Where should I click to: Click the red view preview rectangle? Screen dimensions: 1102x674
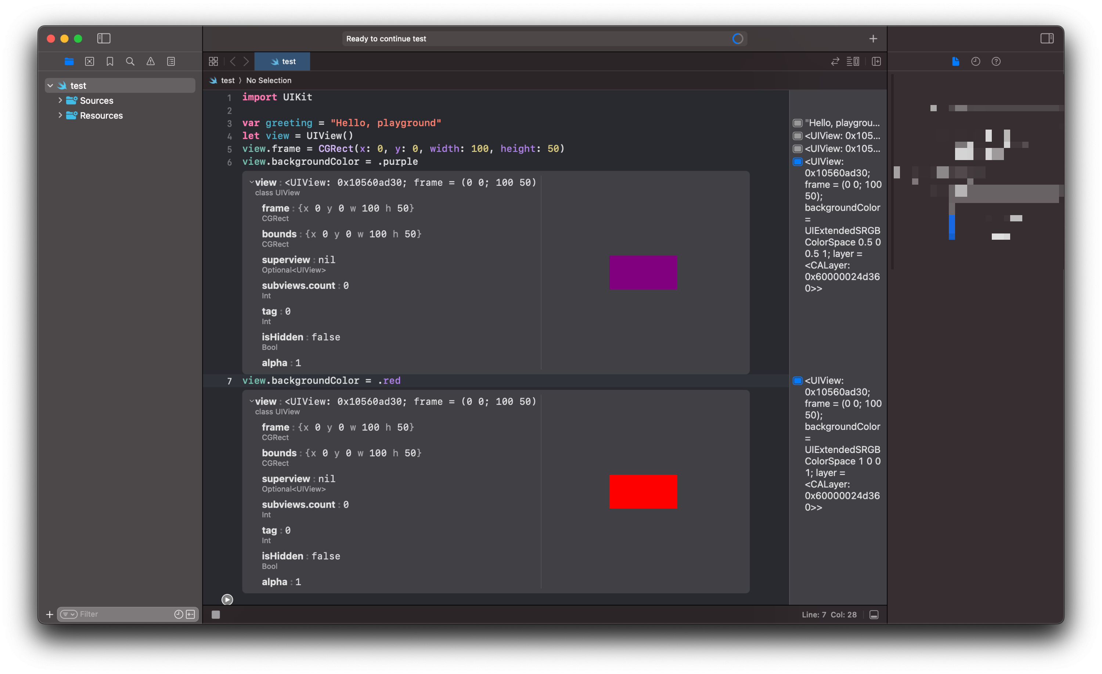click(643, 491)
